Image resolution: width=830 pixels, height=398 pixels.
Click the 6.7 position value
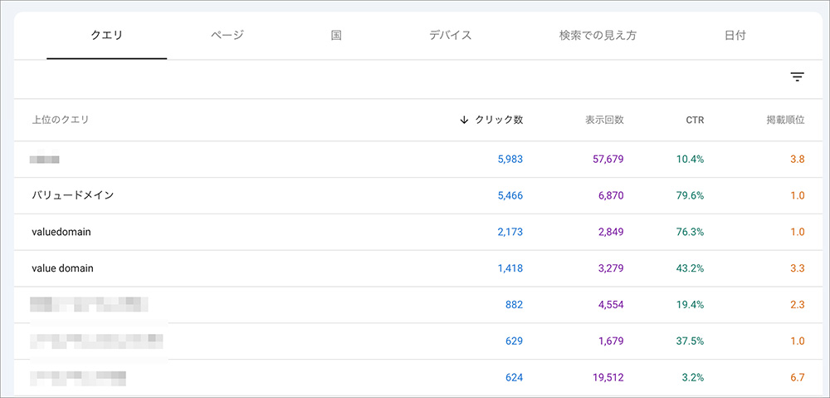coord(798,378)
